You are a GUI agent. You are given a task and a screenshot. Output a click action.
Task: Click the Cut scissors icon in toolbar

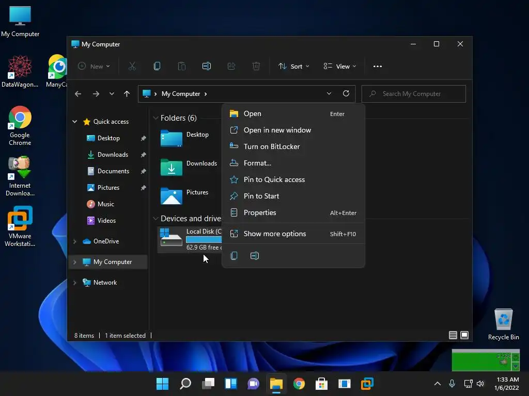point(132,67)
